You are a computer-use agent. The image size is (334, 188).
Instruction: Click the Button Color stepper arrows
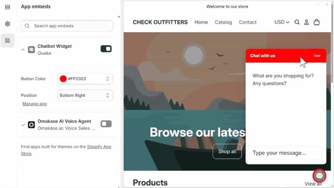click(x=108, y=79)
